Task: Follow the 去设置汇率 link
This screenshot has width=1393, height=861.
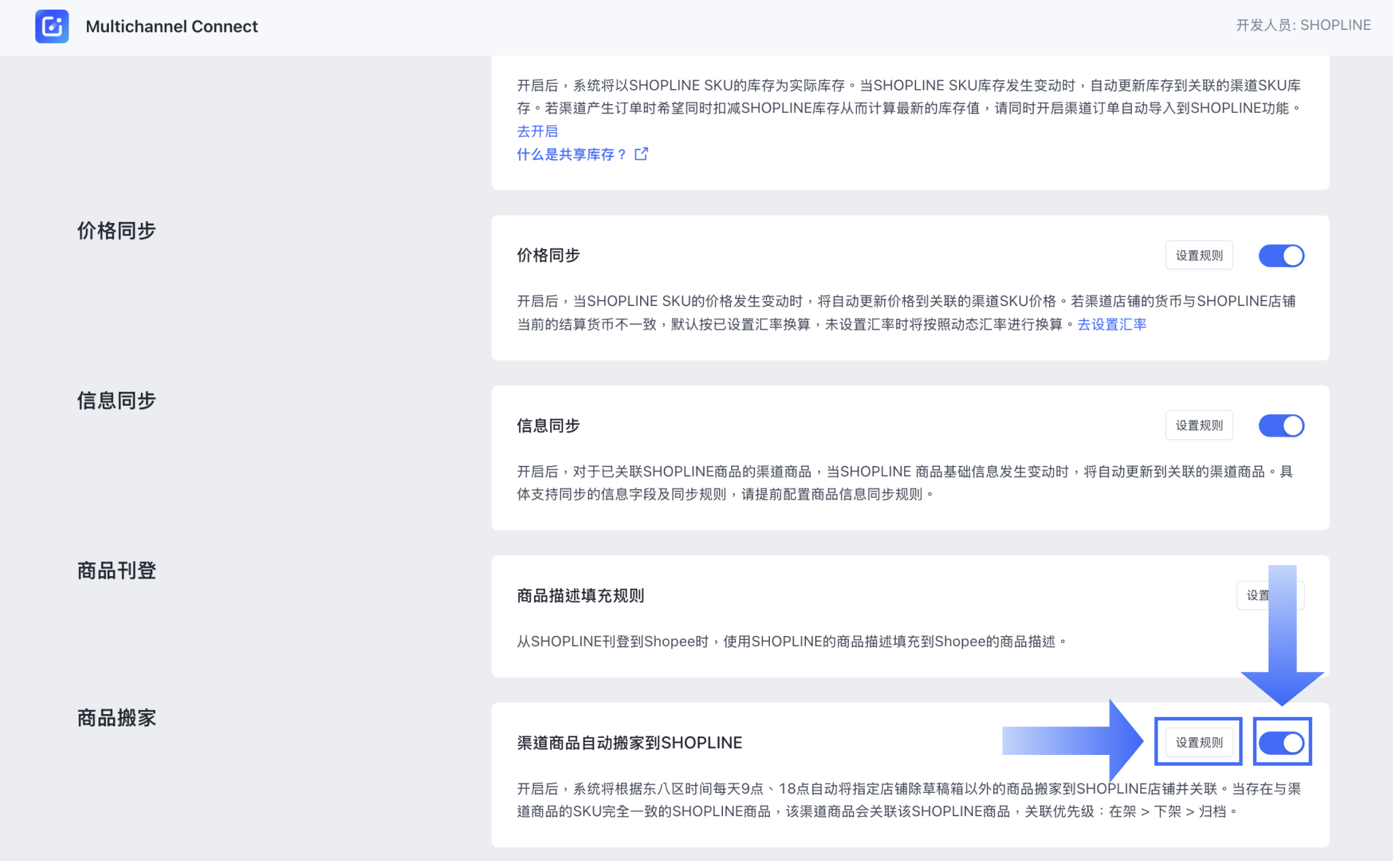Action: click(x=1111, y=324)
